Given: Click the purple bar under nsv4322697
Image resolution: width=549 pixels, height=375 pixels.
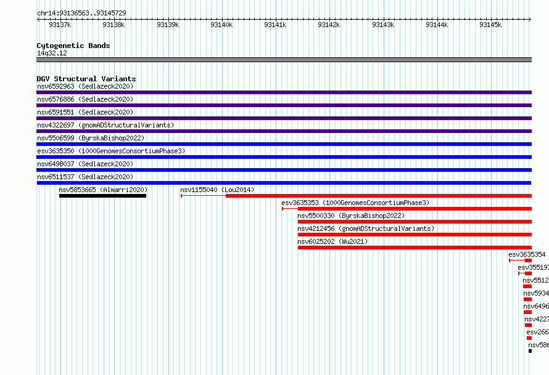Looking at the screenshot, I should point(284,131).
